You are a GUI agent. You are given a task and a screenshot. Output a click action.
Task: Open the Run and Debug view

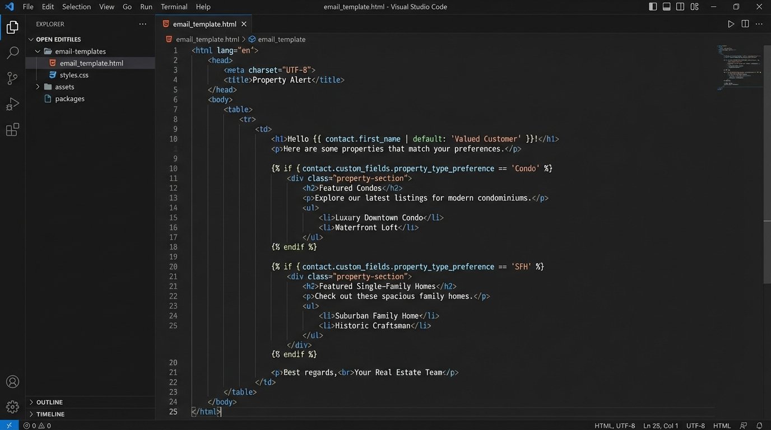[x=12, y=104]
